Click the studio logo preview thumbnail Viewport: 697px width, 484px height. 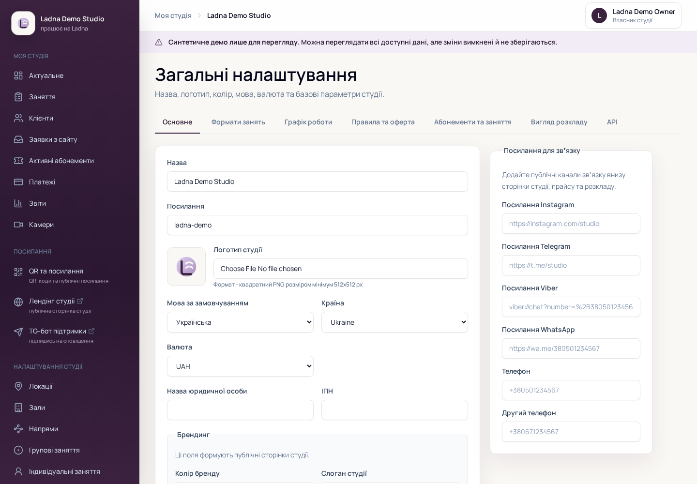(x=186, y=267)
